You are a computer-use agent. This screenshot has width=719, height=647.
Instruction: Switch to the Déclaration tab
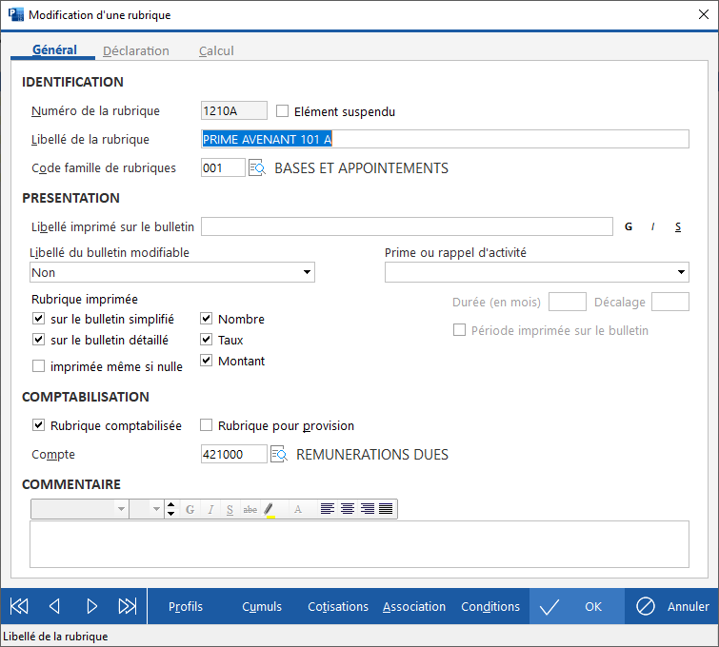pyautogui.click(x=136, y=50)
